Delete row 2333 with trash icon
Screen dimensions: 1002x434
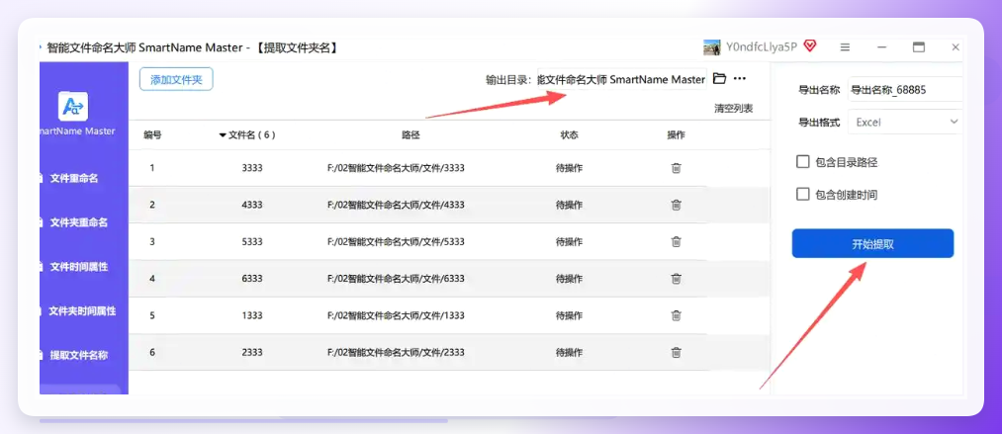click(x=676, y=352)
